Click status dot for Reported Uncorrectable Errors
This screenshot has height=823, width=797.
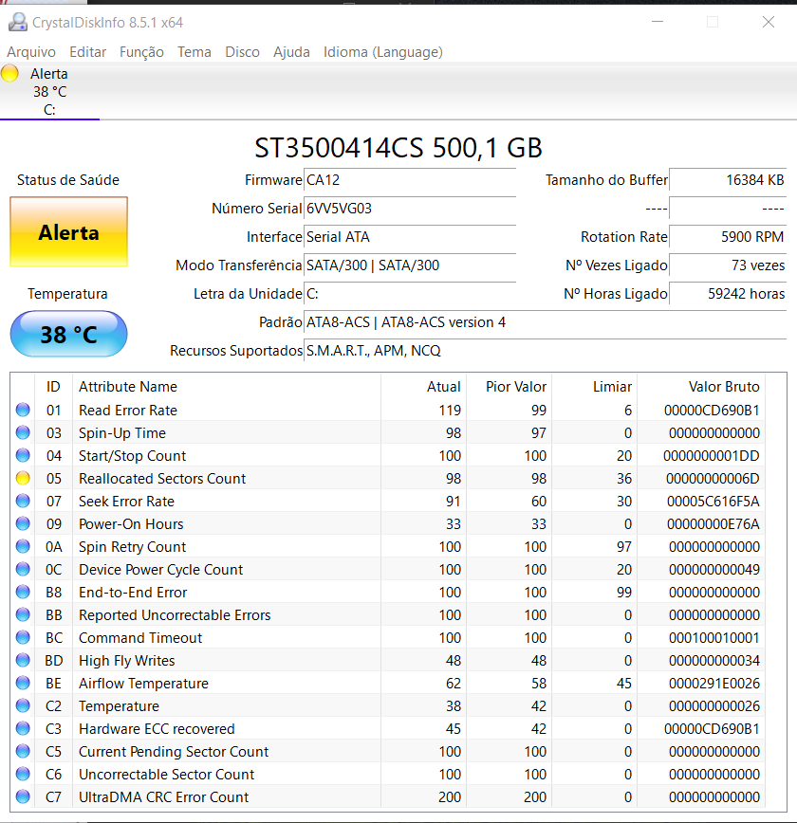(23, 614)
